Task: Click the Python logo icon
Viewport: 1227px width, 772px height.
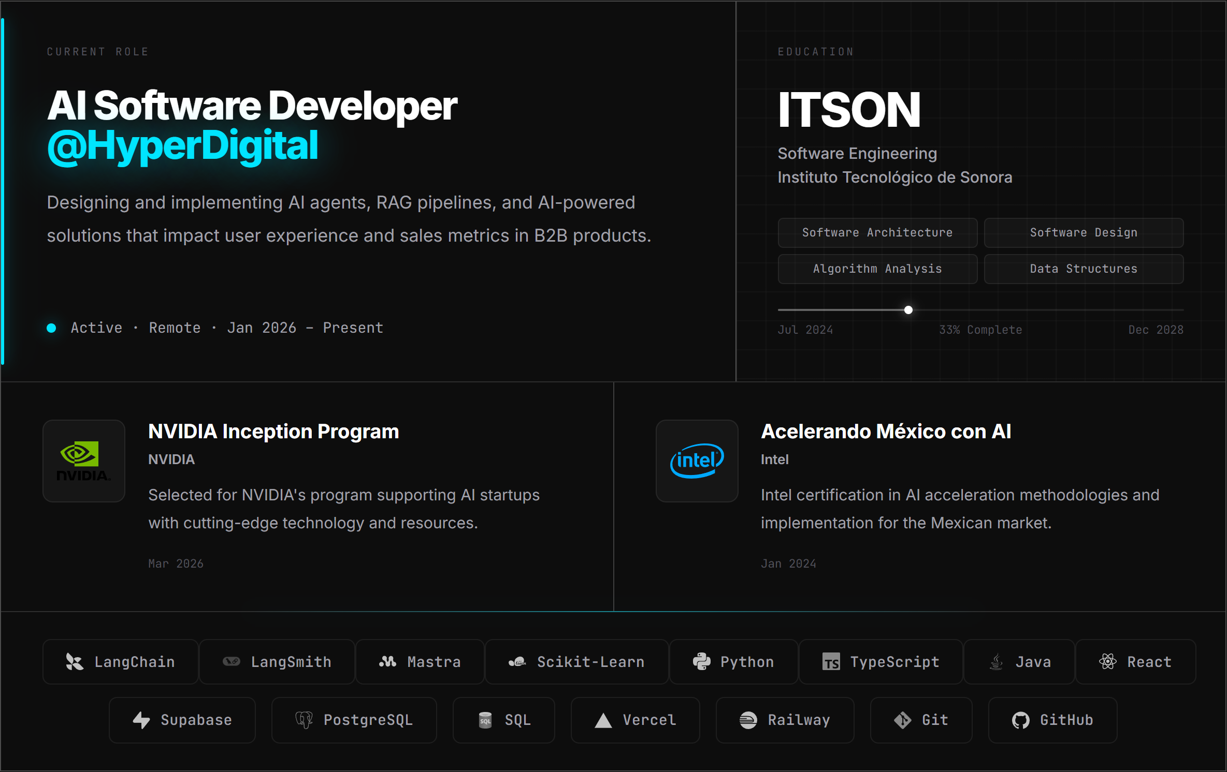Action: pyautogui.click(x=701, y=662)
